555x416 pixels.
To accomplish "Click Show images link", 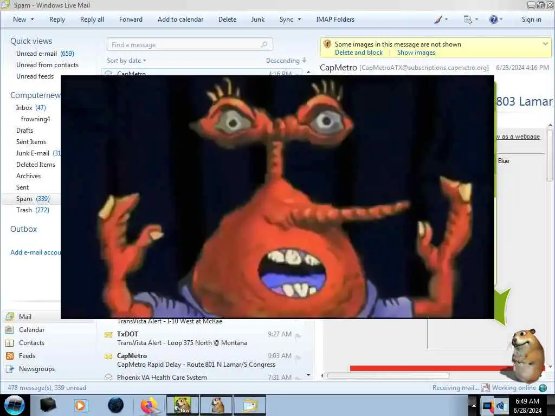I will coord(416,53).
